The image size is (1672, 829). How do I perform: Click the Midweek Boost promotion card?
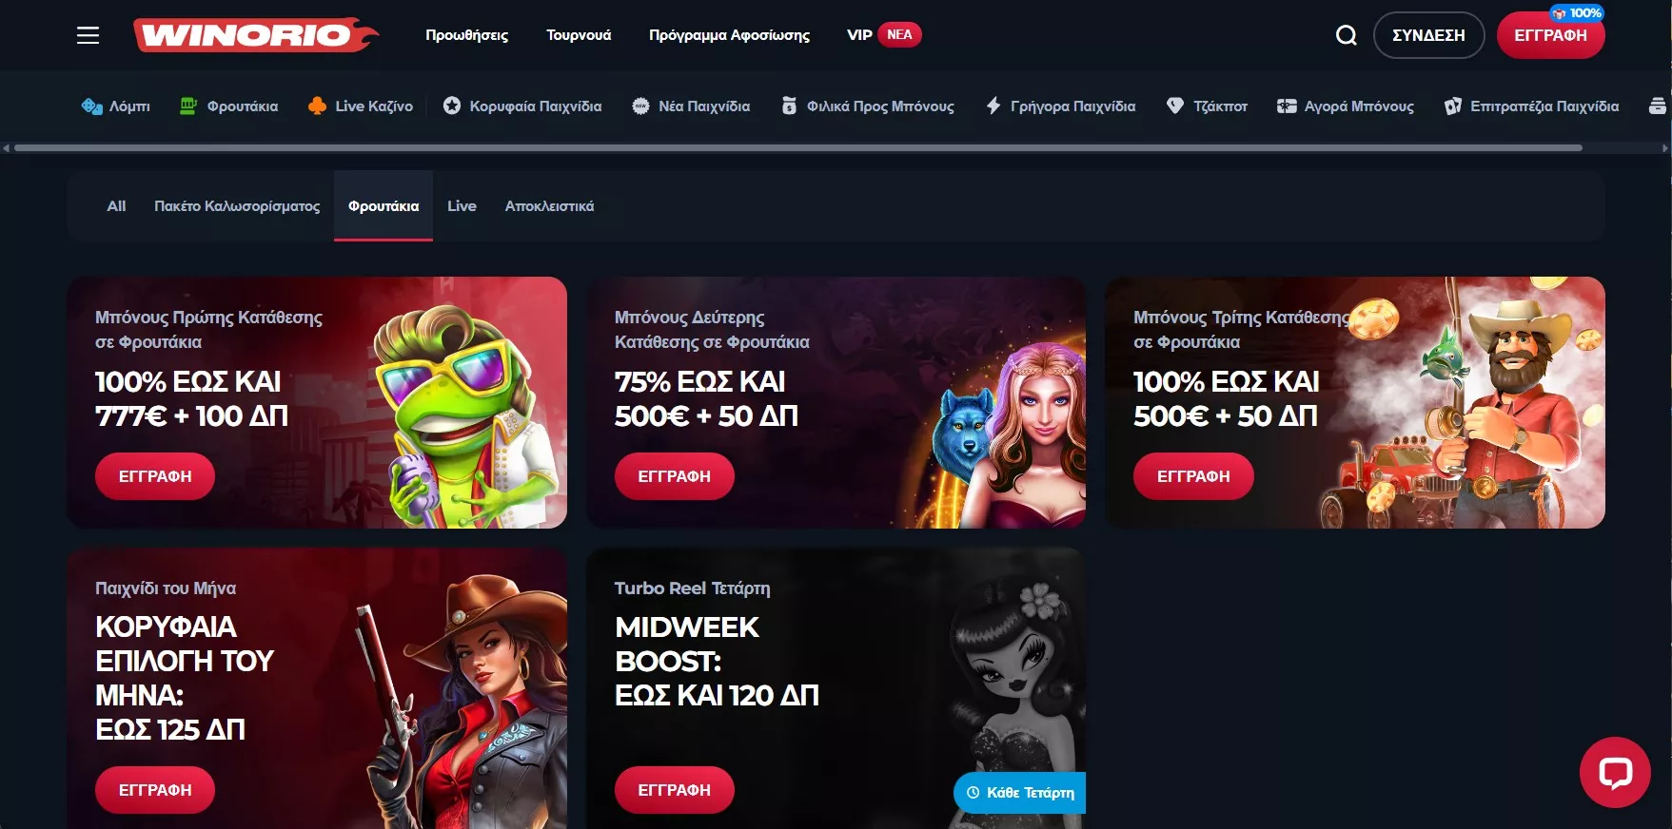836,688
